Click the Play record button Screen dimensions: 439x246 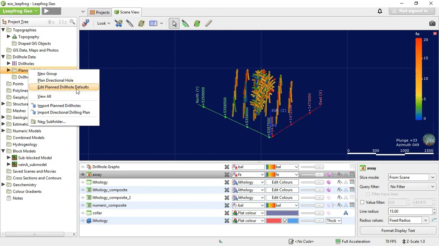(51, 11)
